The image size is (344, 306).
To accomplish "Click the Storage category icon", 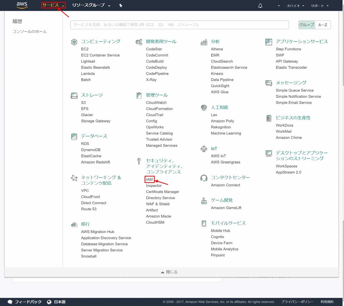I will point(74,96).
